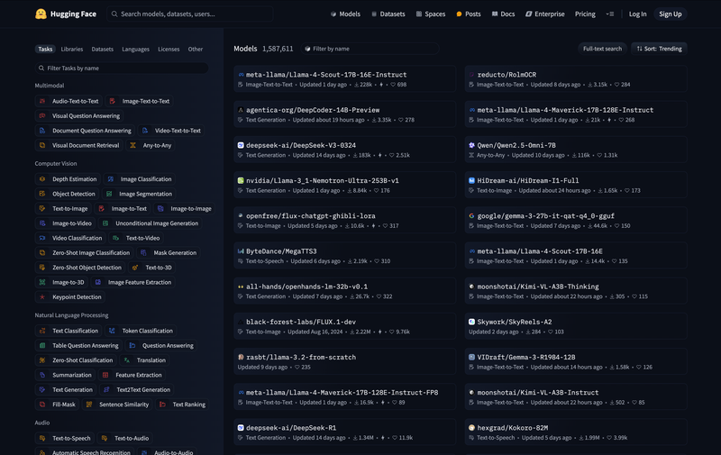Image resolution: width=721 pixels, height=455 pixels.
Task: Click the ByteDance avatar on MegaTTS3 card
Action: click(x=241, y=251)
